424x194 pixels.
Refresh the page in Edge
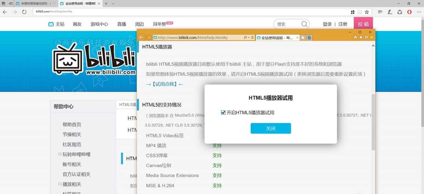[x=24, y=12]
